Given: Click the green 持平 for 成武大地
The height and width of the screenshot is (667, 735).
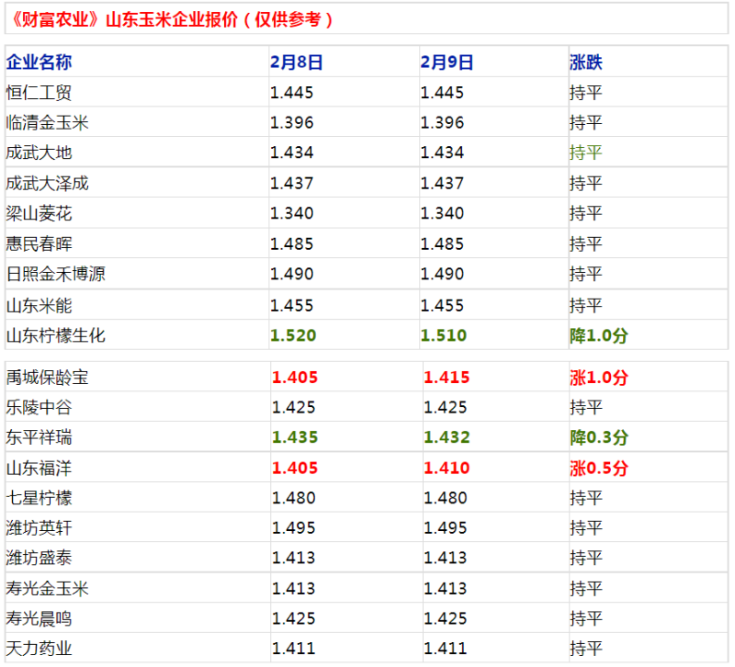Looking at the screenshot, I should (586, 153).
